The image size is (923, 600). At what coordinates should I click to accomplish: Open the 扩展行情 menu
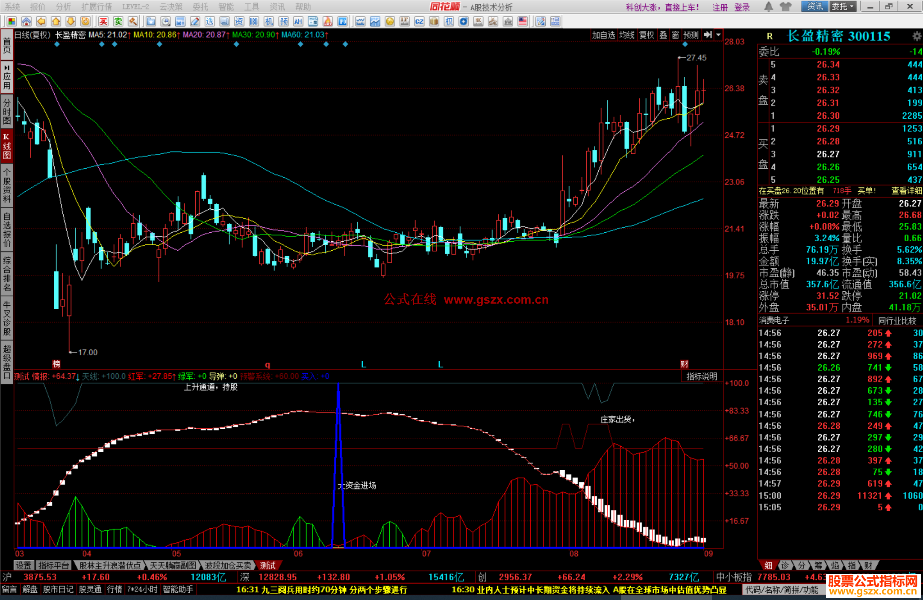pos(97,7)
